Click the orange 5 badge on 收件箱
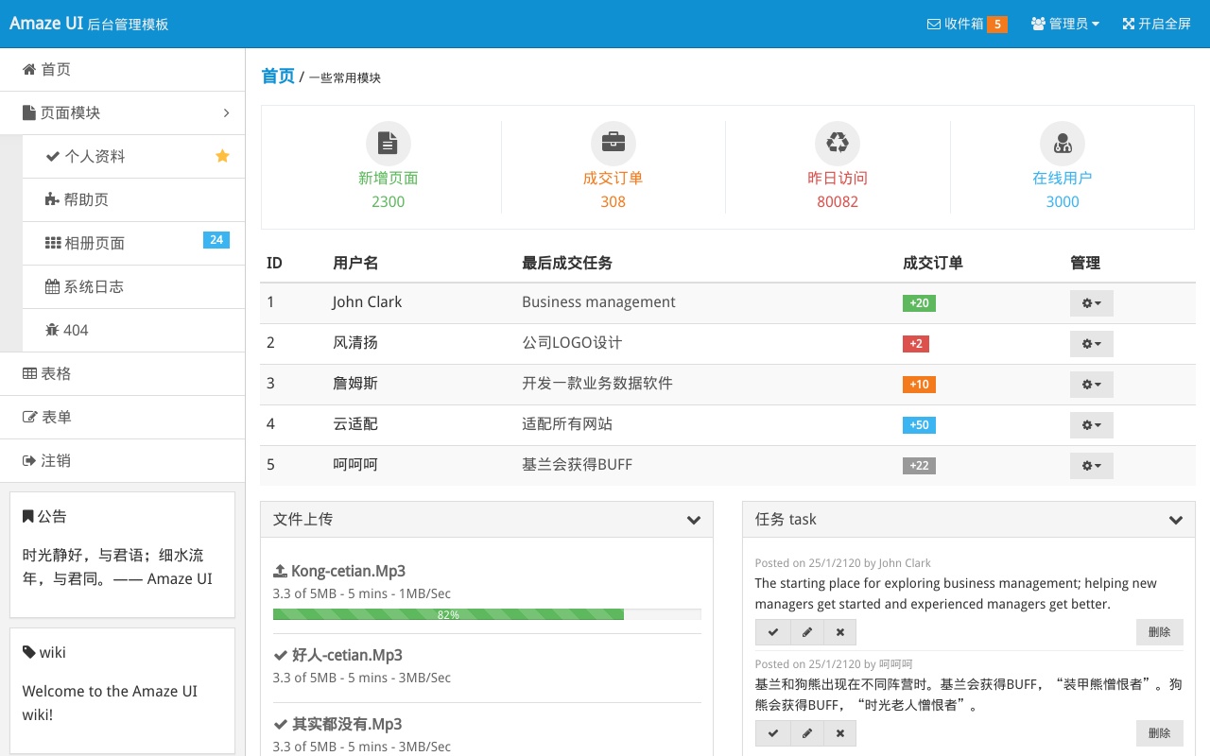Image resolution: width=1210 pixels, height=756 pixels. [997, 25]
